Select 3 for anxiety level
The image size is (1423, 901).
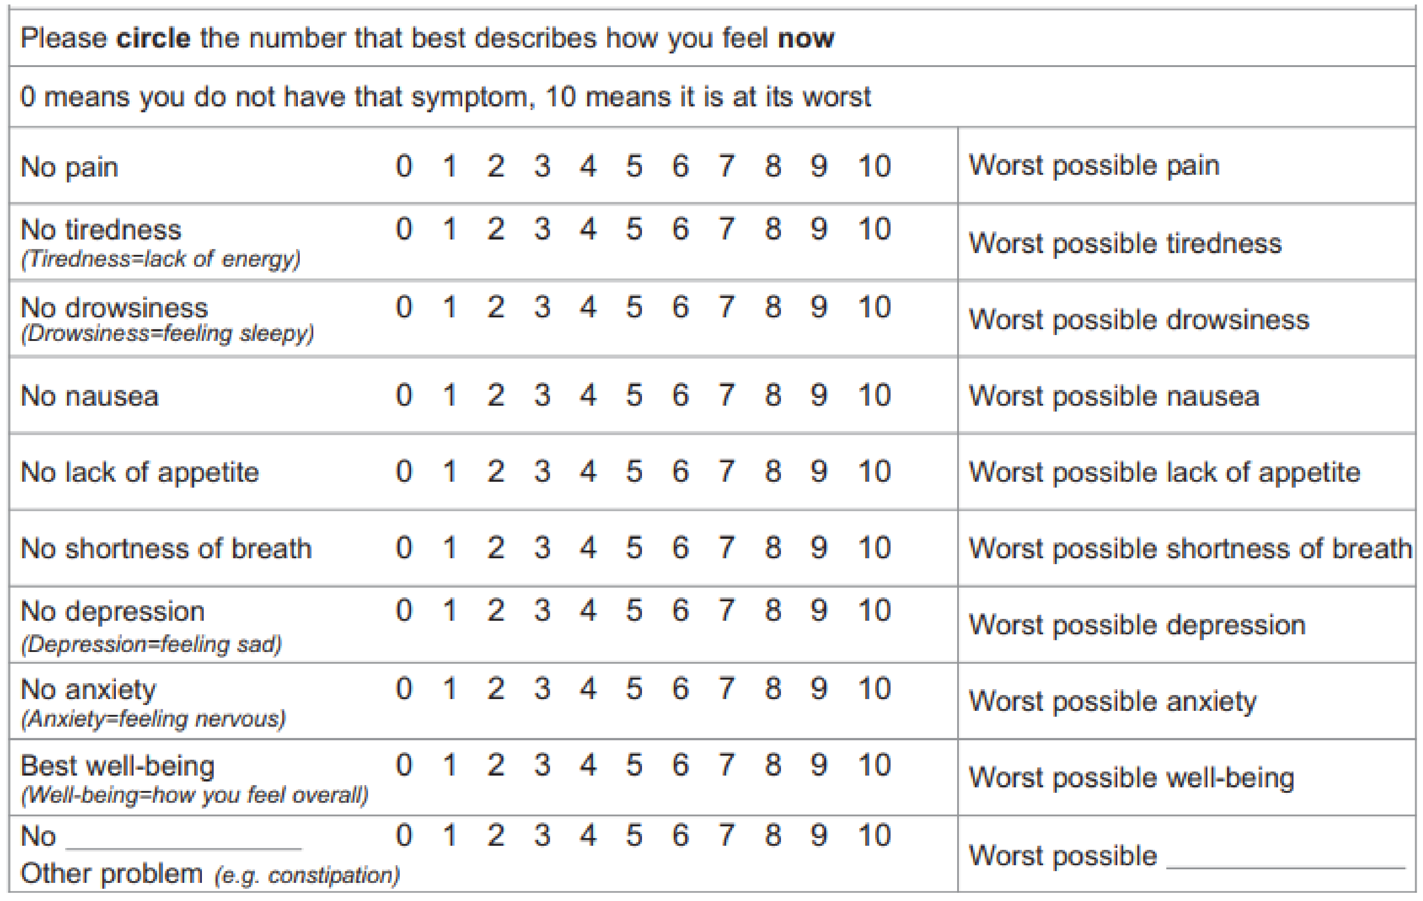(x=542, y=689)
